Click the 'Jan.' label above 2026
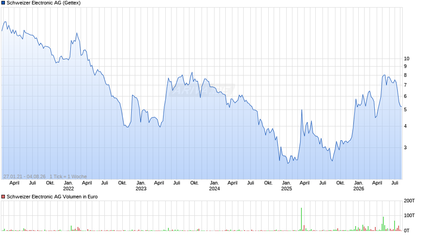This screenshot has height=235, width=421. (x=359, y=183)
